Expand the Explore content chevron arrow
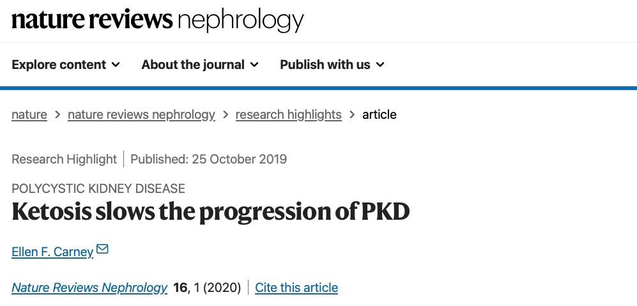 click(x=116, y=65)
